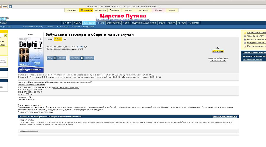The width and height of the screenshot is (266, 147).
Task: Open the 'КНИГИ' category tab
Action: (100, 23)
